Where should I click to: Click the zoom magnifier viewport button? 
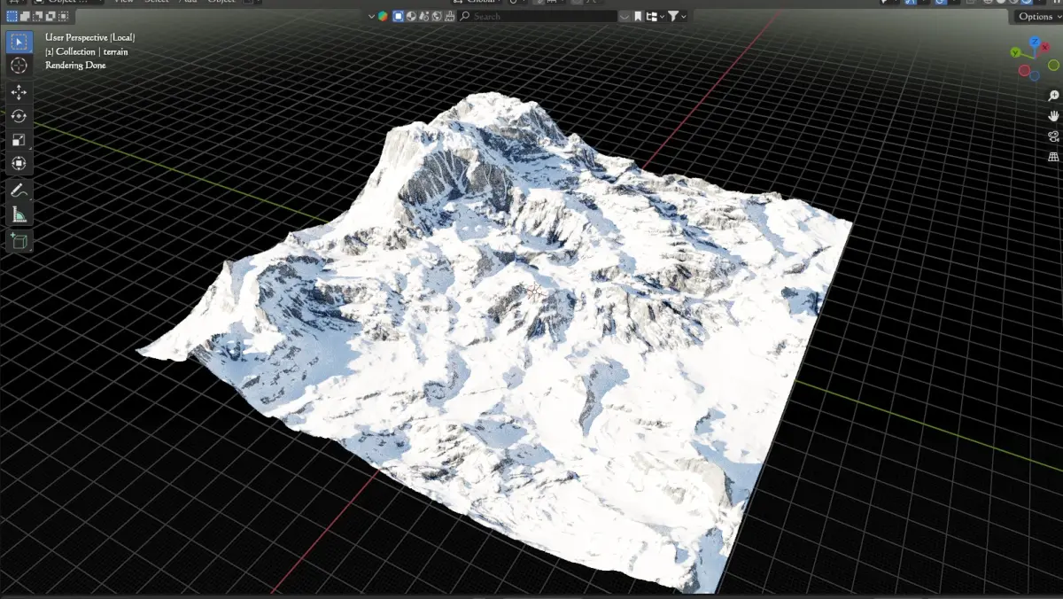click(1053, 96)
